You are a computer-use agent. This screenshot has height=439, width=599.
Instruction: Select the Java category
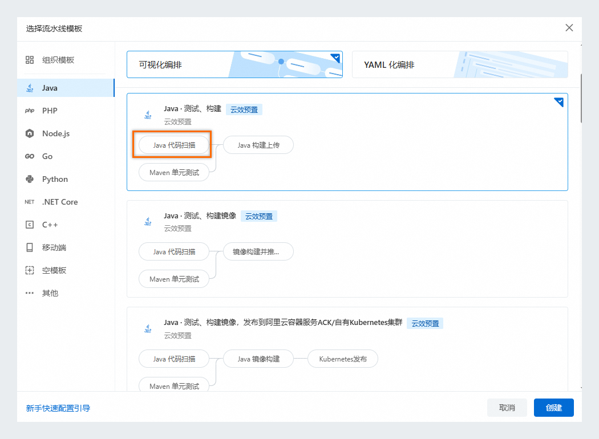pos(66,88)
